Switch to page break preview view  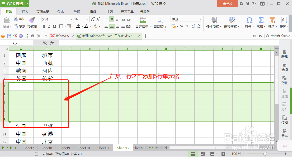202,154
